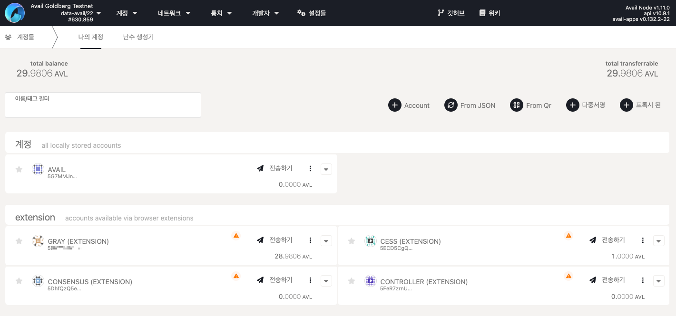Click the CESS account identicon
676x316 pixels.
pos(370,241)
